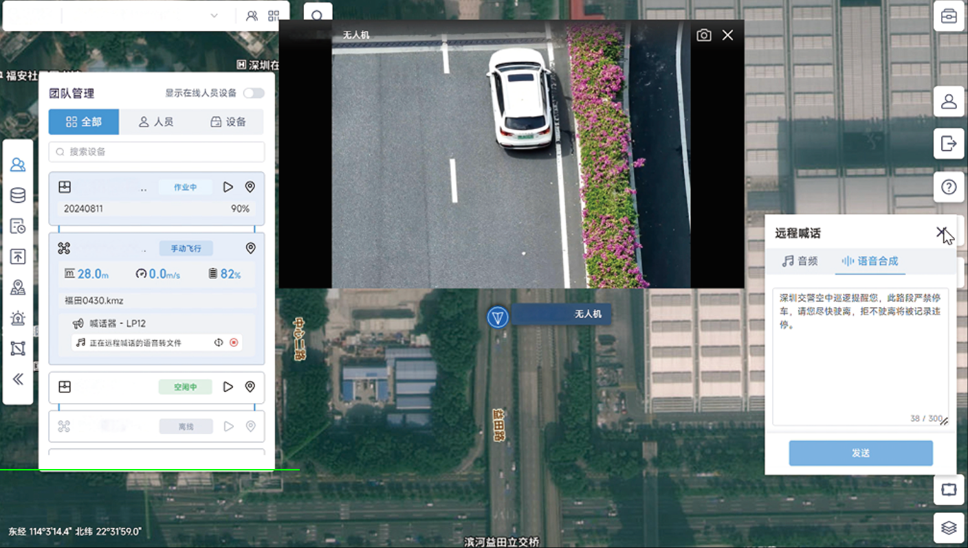Viewport: 968px width, 548px height.
Task: Open the toolbox briefcase icon
Action: coord(949,16)
